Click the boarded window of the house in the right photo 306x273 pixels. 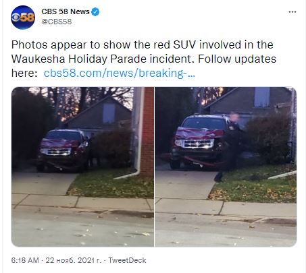[x=262, y=97]
